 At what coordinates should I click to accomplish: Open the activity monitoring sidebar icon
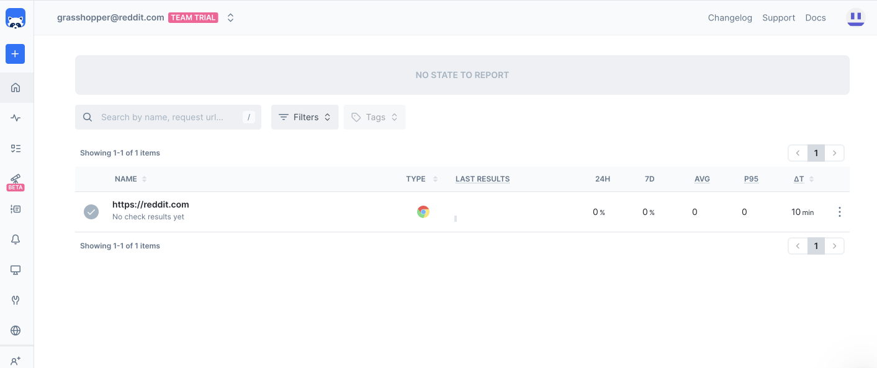coord(16,117)
